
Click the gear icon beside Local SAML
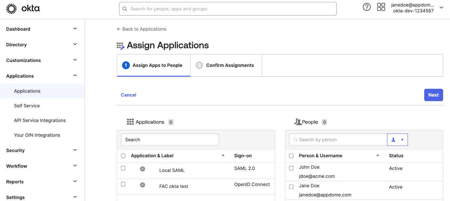point(142,169)
